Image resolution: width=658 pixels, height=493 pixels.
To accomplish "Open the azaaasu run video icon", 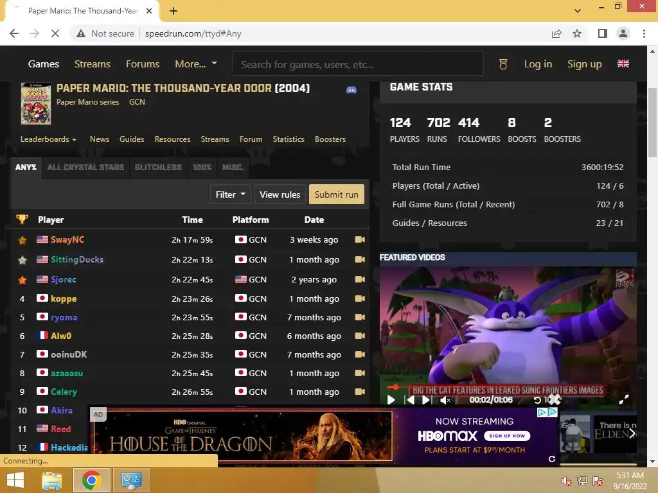I will [360, 373].
